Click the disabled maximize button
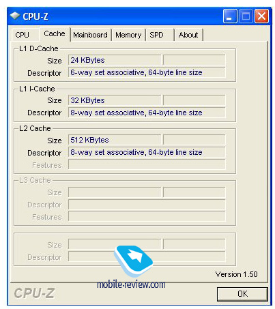The height and width of the screenshot is (309, 275). pos(246,16)
